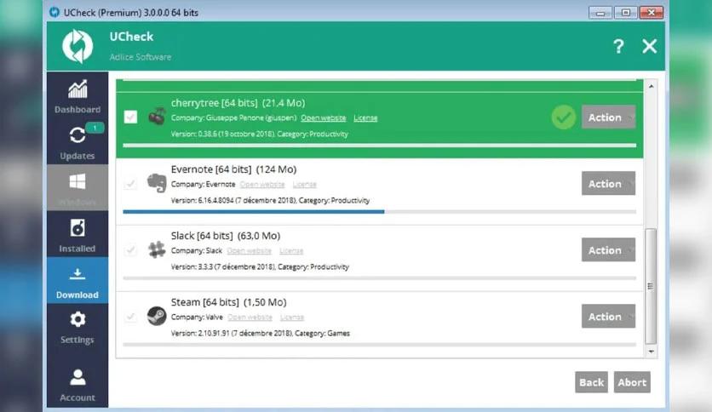The image size is (712, 412).
Task: Click the Steam logo icon
Action: pyautogui.click(x=157, y=316)
